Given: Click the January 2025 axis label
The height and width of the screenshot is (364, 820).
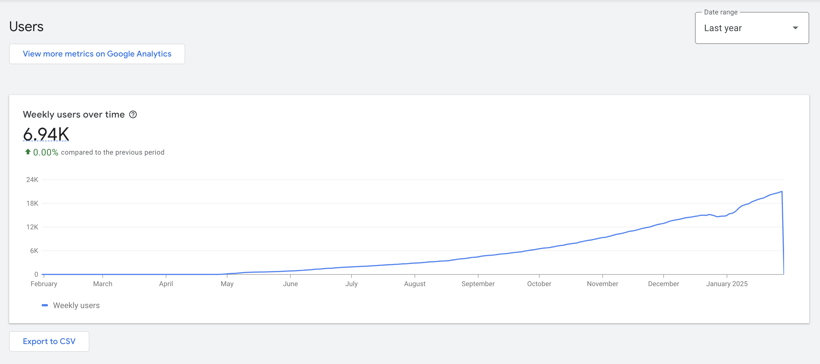Looking at the screenshot, I should 726,284.
